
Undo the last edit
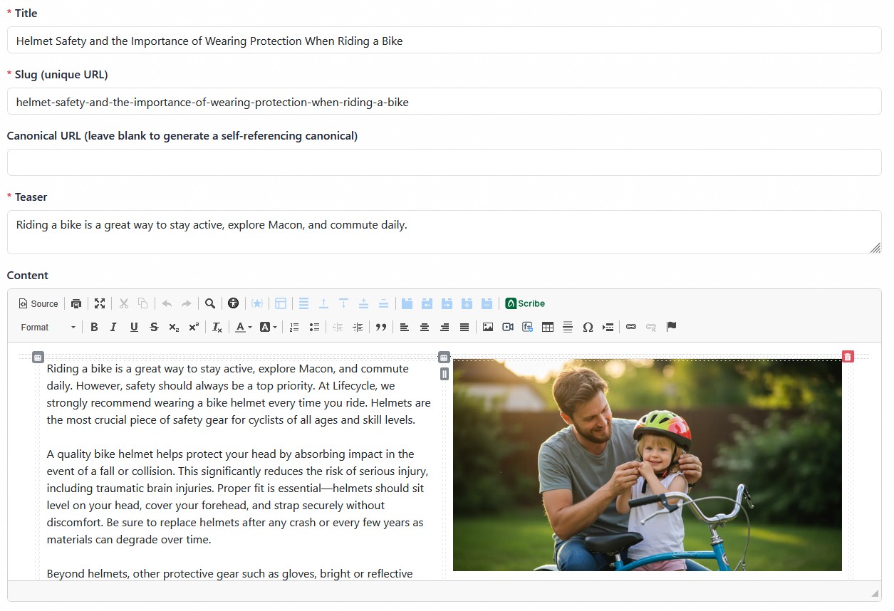tap(167, 303)
